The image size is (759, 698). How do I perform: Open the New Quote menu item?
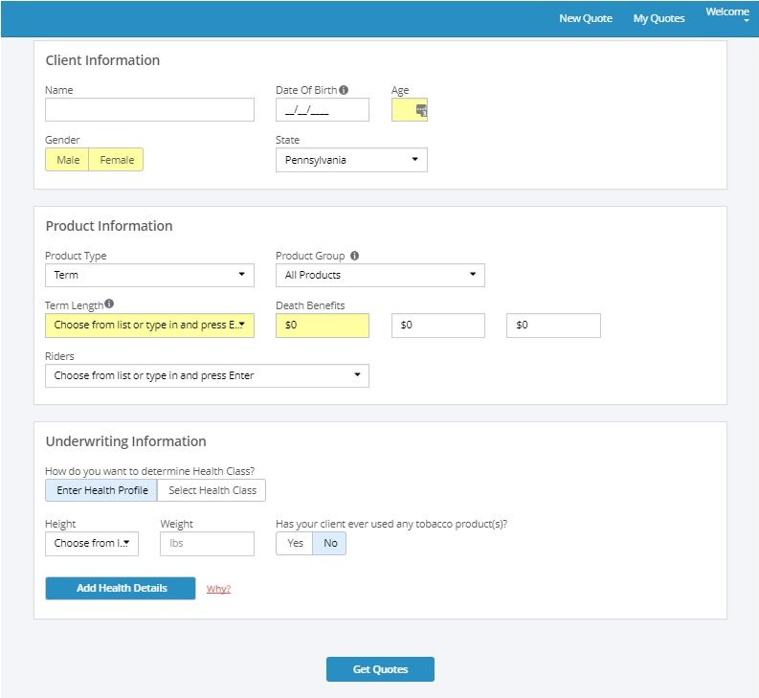click(586, 18)
